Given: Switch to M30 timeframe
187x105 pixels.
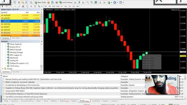Looking at the screenshot, I should tap(58, 6).
